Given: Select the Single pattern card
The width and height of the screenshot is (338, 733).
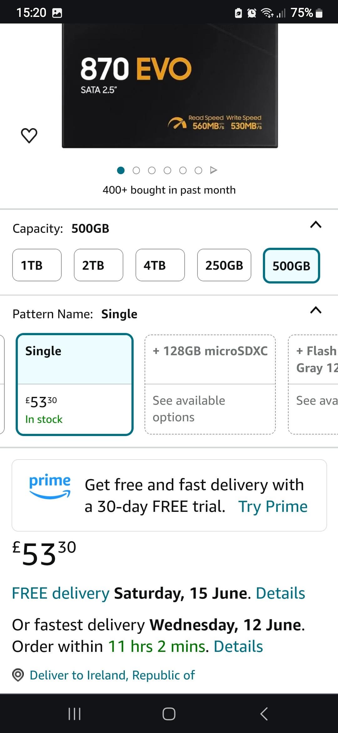Looking at the screenshot, I should pos(74,384).
